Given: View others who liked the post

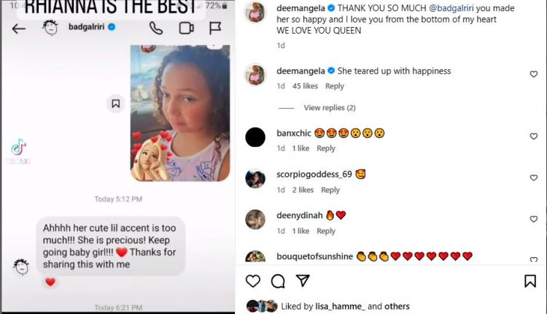Looking at the screenshot, I should pyautogui.click(x=397, y=306).
